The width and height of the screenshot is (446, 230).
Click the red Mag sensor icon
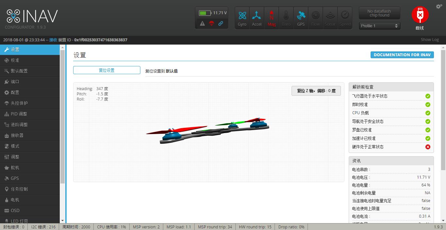pyautogui.click(x=271, y=18)
